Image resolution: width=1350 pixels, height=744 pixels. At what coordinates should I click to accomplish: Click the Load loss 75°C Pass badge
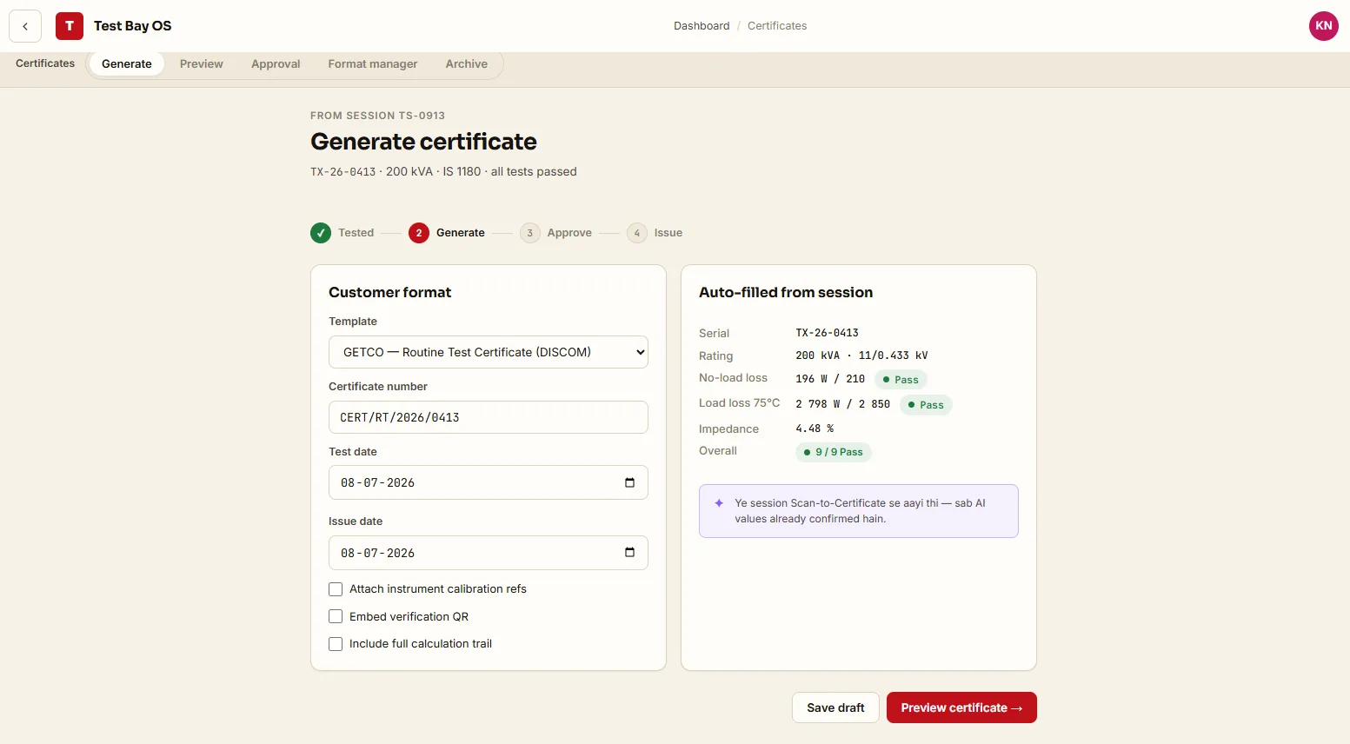pos(926,405)
